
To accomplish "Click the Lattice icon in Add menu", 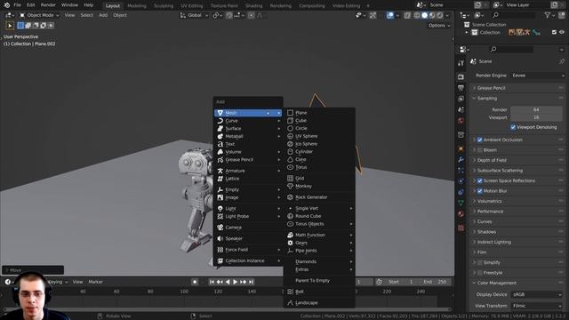I will [x=220, y=179].
